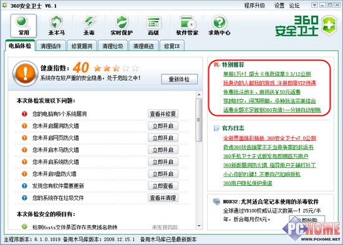Screen dimensions: 343x245
Task: Switch to the 清理痕迹 tab
Action: coord(143,46)
